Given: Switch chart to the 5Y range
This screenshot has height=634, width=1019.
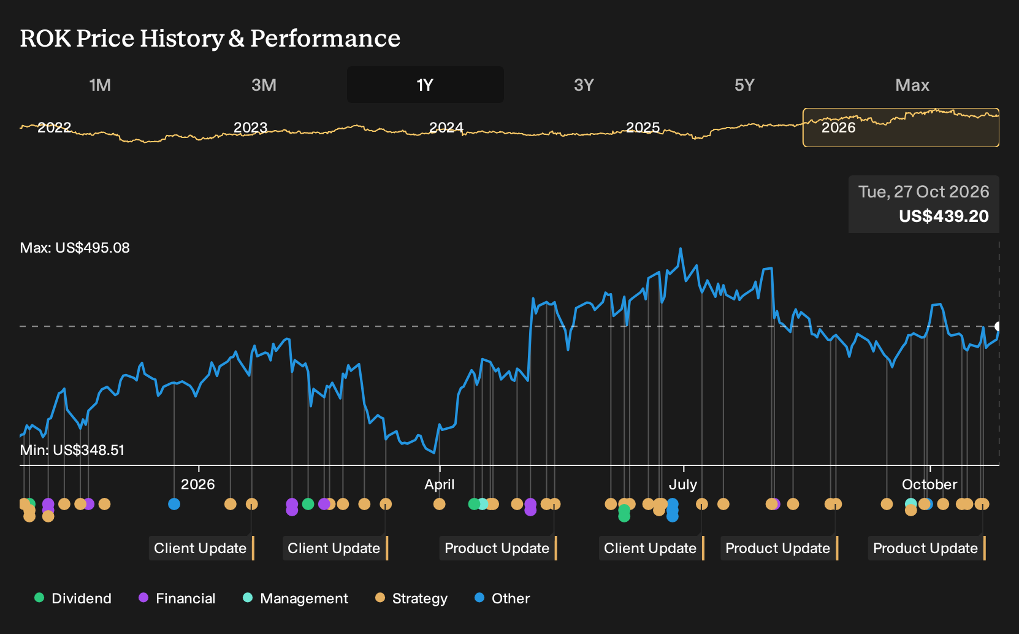Looking at the screenshot, I should (744, 85).
